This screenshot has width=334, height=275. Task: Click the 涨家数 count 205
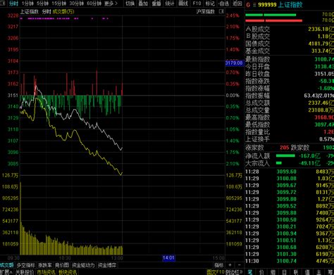pyautogui.click(x=285, y=148)
